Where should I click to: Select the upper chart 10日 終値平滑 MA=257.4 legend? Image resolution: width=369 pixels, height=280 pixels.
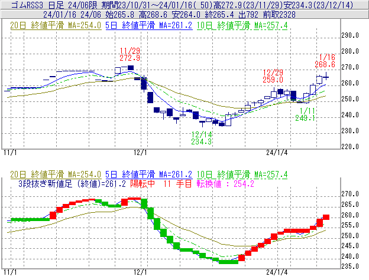(242, 25)
